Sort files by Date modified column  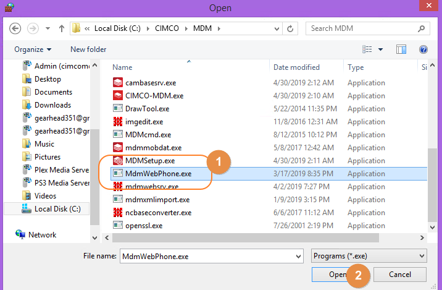click(x=296, y=67)
